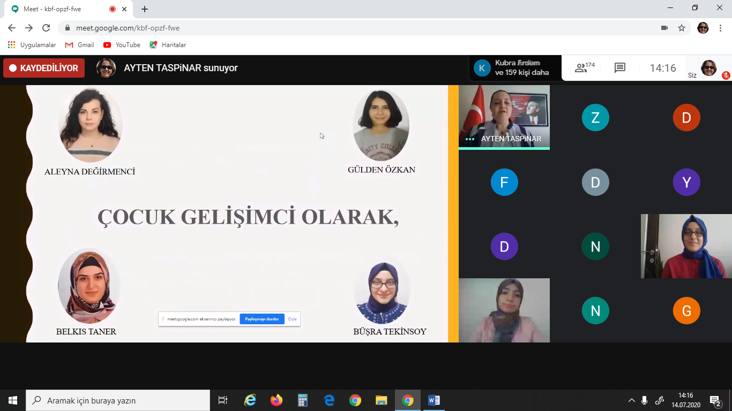Toggle the microphone icon in system tray
This screenshot has width=732, height=411.
(x=645, y=400)
